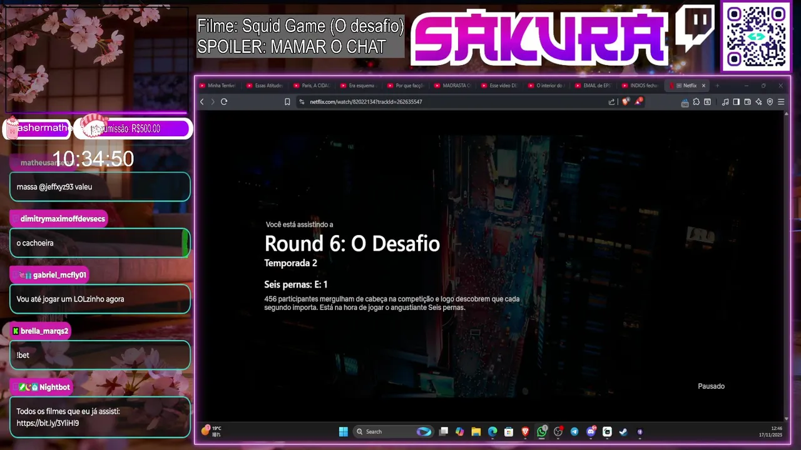801x450 pixels.
Task: Switch to the 'Por que facções' tab
Action: point(405,86)
